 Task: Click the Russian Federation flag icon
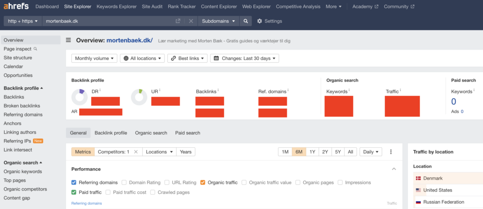[x=418, y=202]
